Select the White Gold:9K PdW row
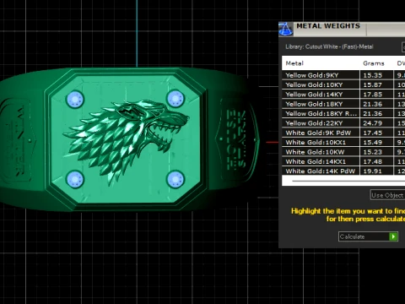Screen dimensions: 405x304 click(343, 133)
